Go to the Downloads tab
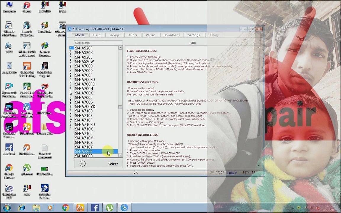Viewport: 341px width, 213px height. tap(172, 35)
